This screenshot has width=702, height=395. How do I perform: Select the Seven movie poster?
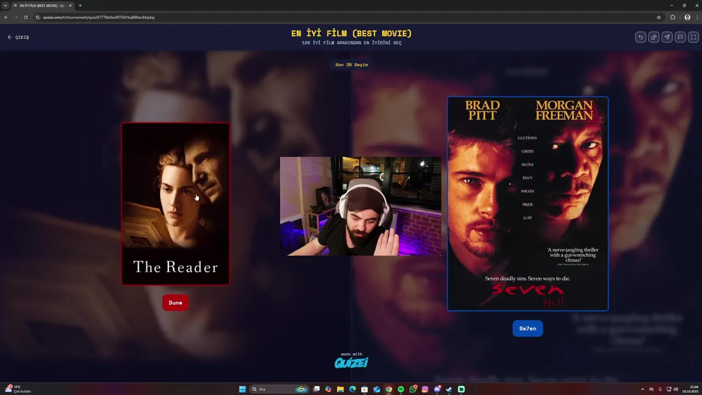click(528, 204)
